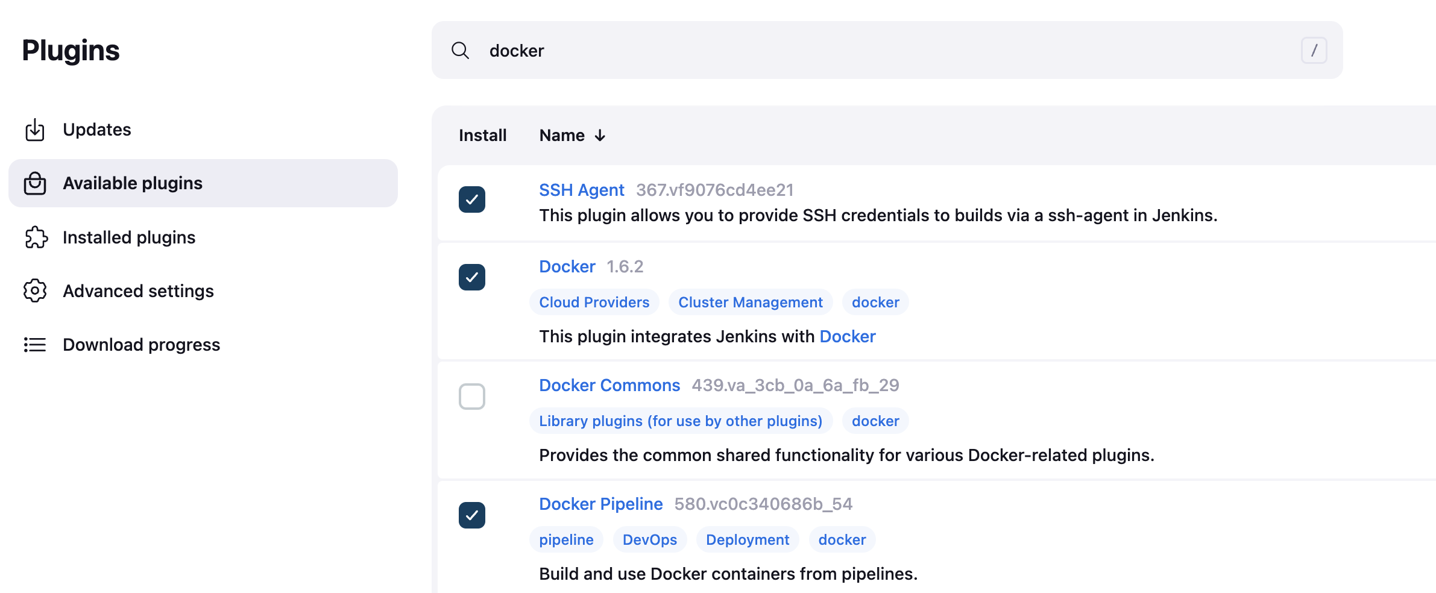Focus the plugin search field
Viewport: 1436px width, 593px height.
click(887, 51)
